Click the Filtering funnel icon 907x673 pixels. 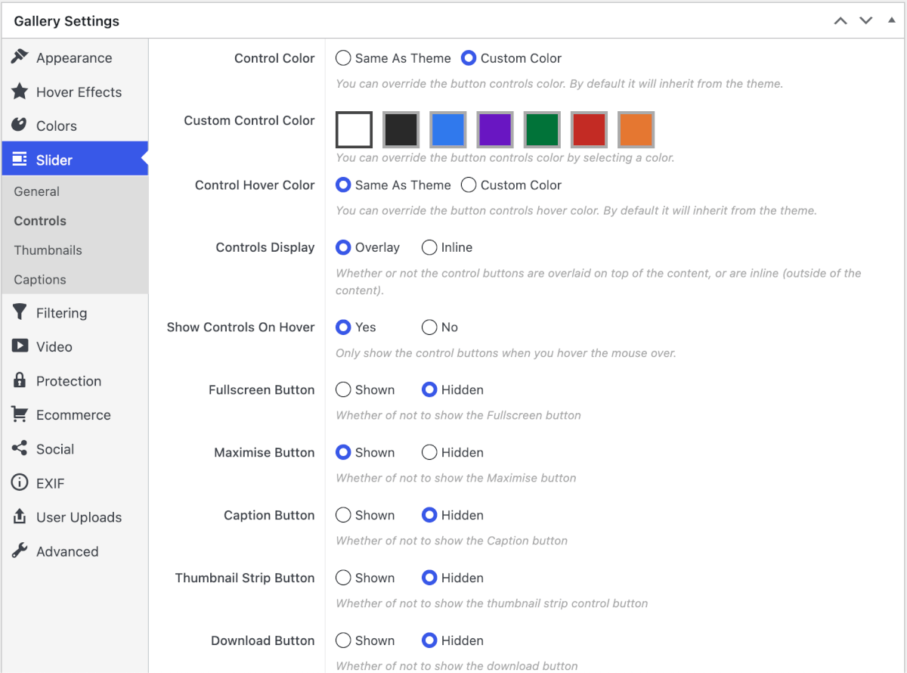pyautogui.click(x=20, y=312)
